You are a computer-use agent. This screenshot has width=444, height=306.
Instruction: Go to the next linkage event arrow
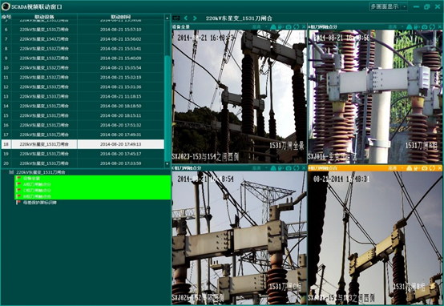click(195, 18)
